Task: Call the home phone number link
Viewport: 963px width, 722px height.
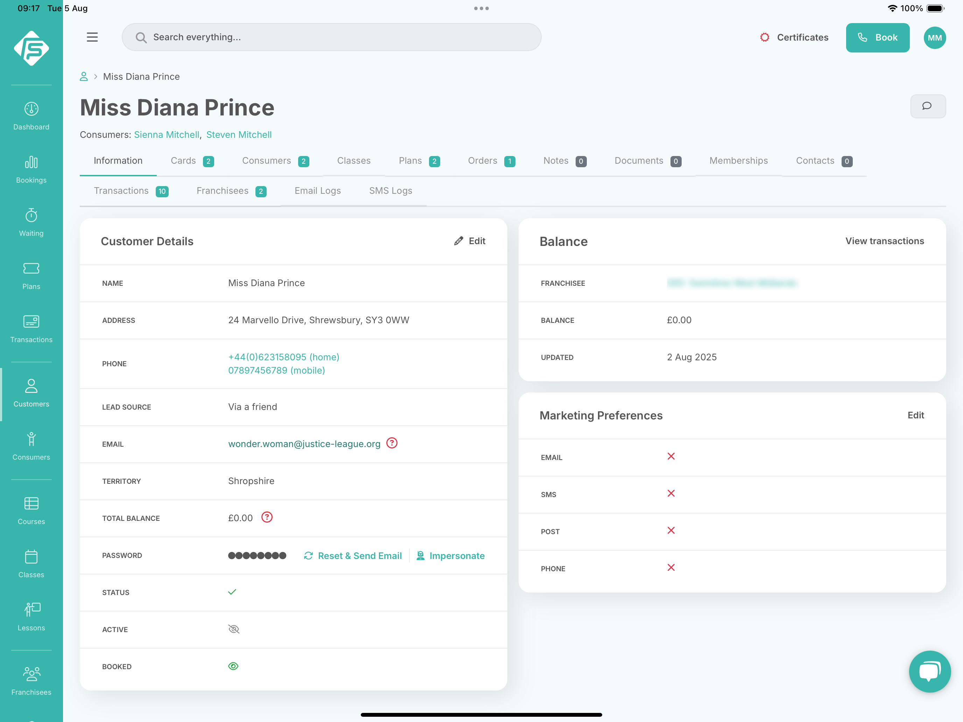Action: click(x=284, y=357)
